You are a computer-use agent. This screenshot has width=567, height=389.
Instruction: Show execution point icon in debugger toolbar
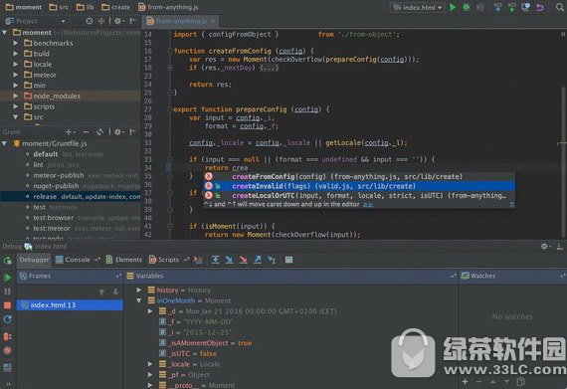click(198, 260)
